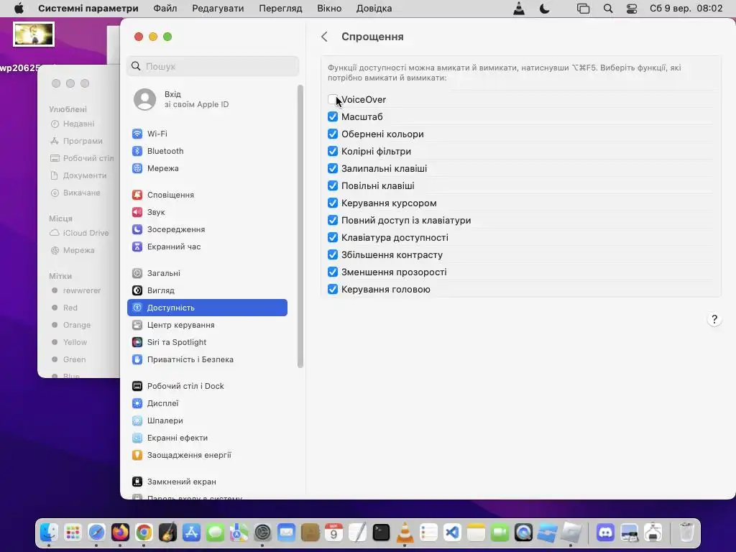
Task: Open the Файл menu
Action: [x=165, y=9]
